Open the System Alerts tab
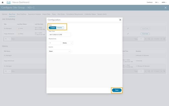 pyautogui.click(x=102, y=14)
